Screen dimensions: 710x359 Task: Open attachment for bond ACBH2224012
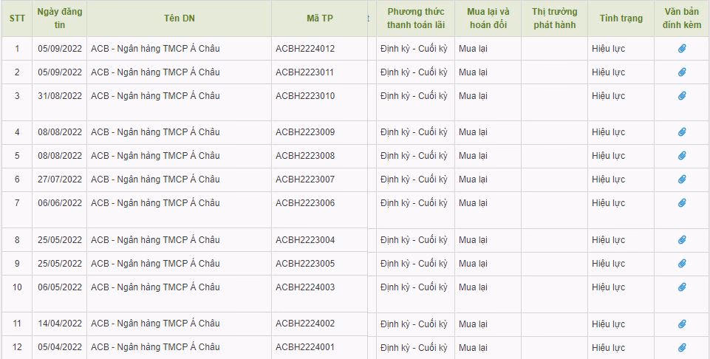(x=682, y=49)
